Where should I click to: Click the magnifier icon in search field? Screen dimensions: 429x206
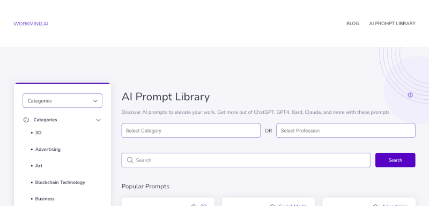[130, 160]
